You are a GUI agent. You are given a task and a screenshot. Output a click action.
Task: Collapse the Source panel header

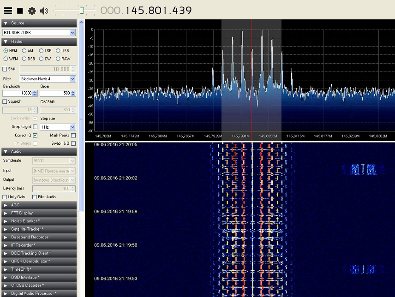point(39,23)
